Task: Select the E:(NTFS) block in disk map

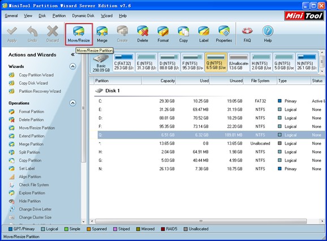Action: tap(146, 62)
